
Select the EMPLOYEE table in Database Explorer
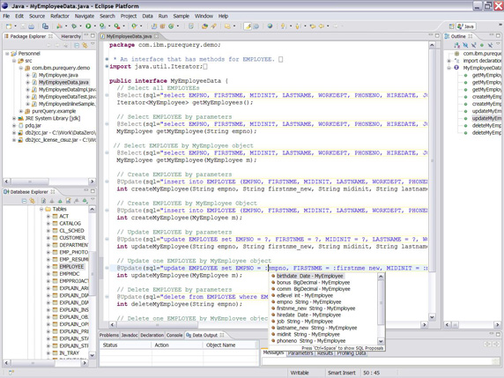71,267
